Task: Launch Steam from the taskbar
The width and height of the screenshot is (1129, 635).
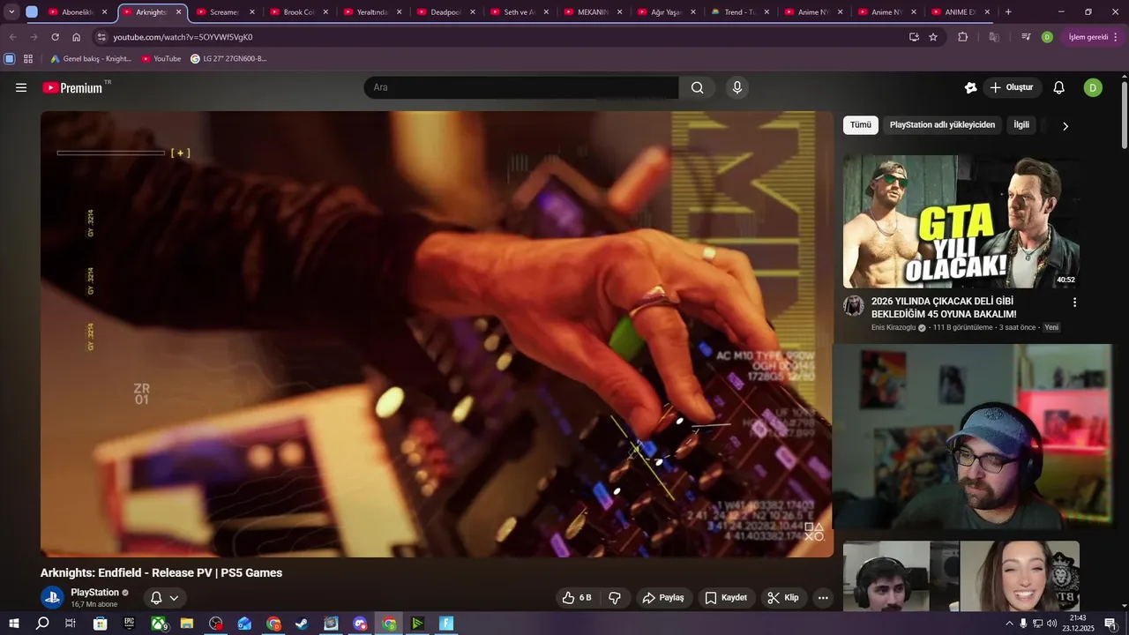Action: 302,624
